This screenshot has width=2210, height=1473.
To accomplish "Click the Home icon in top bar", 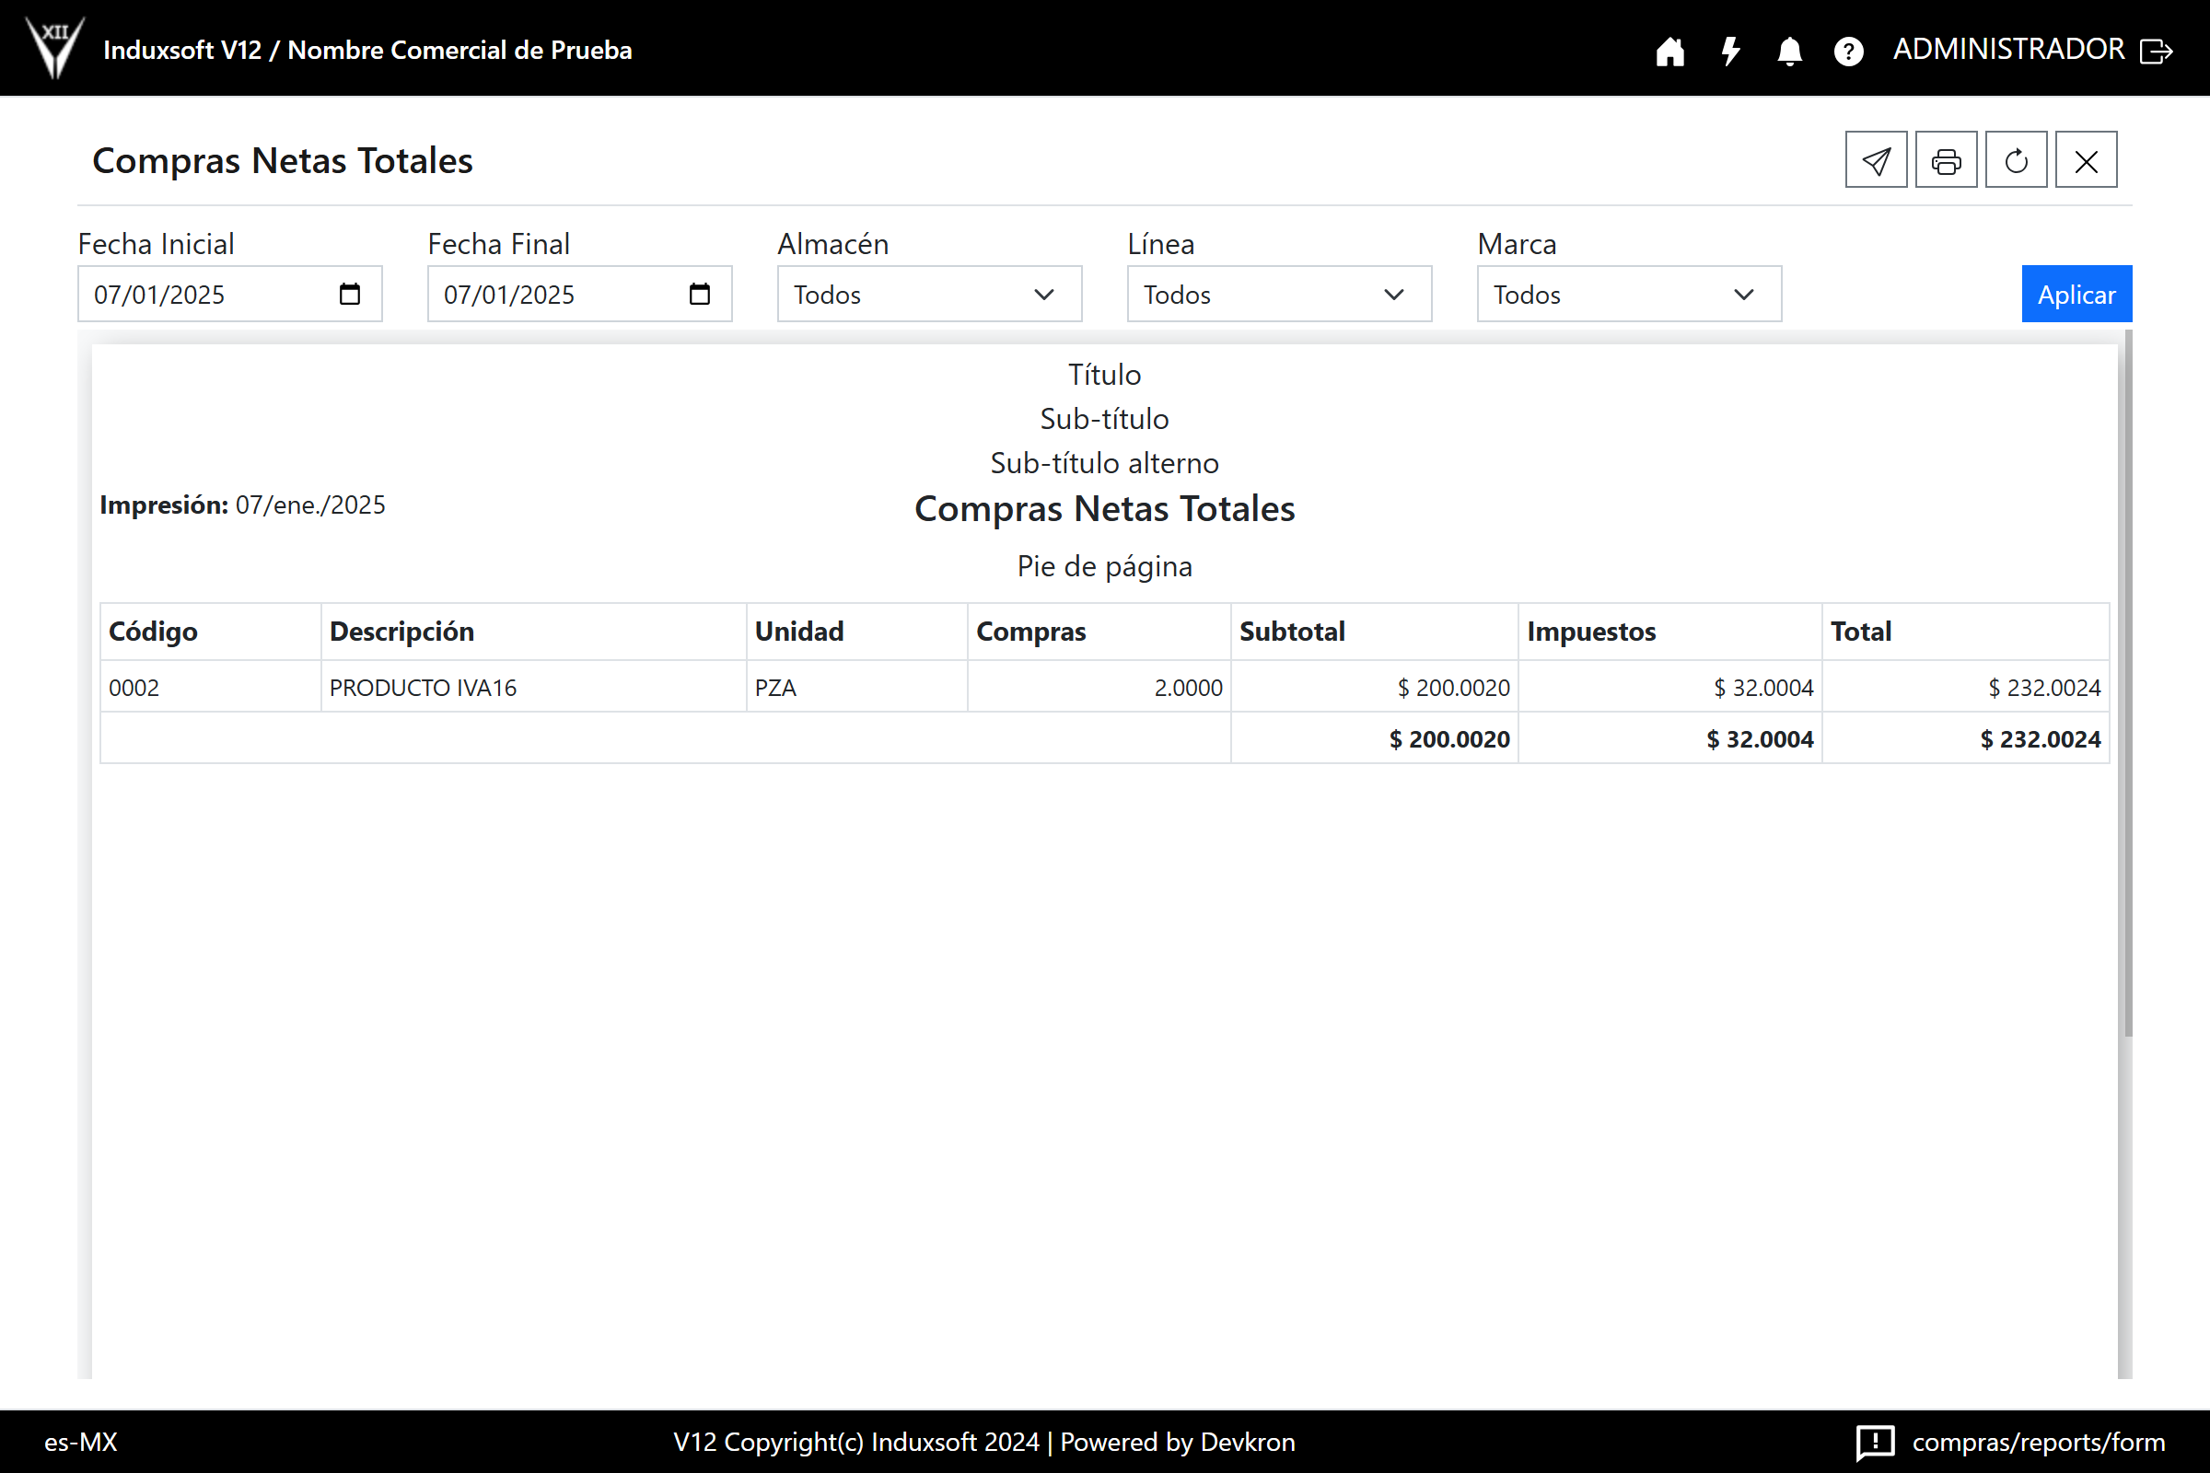I will (x=1669, y=51).
